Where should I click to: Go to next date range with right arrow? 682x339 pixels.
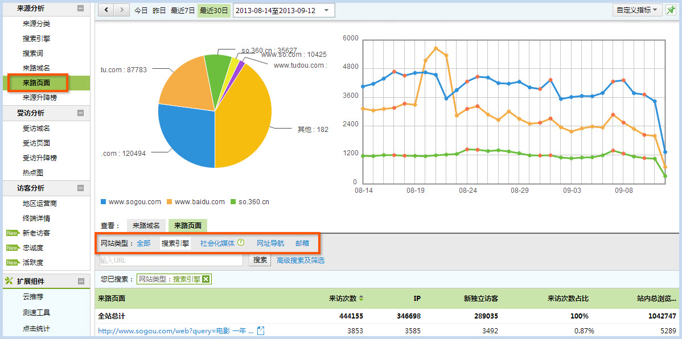pyautogui.click(x=122, y=10)
